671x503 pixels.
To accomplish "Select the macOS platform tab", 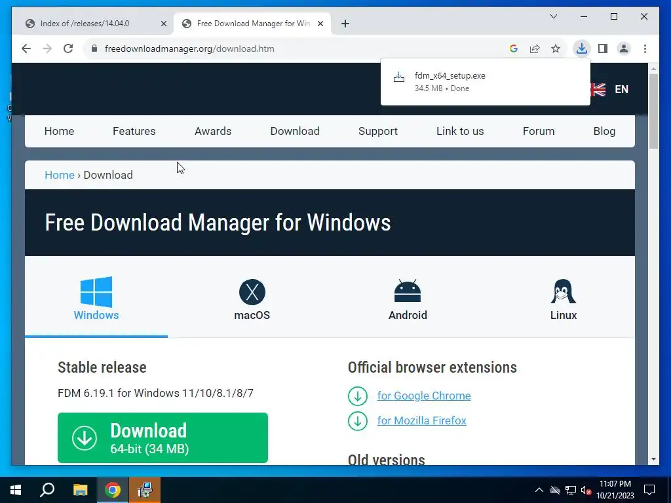I will click(252, 299).
